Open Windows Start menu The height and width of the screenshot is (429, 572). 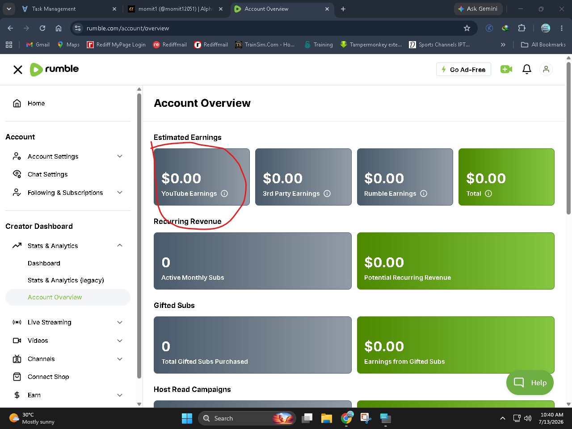[187, 418]
